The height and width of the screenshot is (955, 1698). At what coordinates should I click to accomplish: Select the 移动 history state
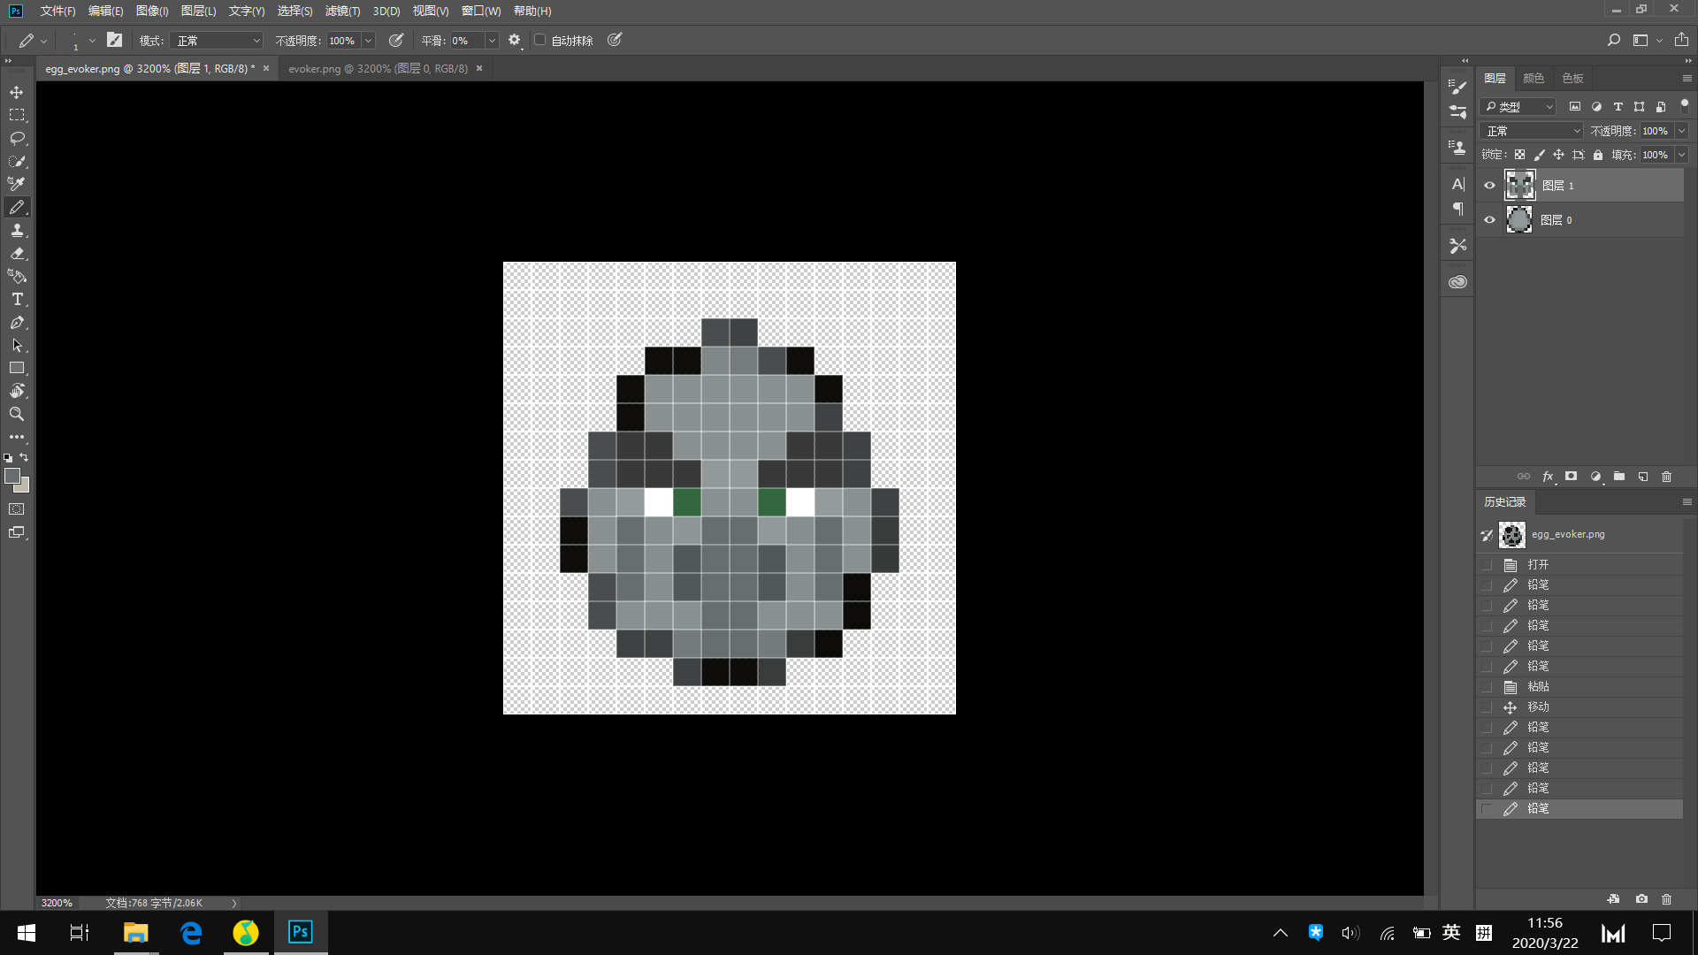[1580, 707]
